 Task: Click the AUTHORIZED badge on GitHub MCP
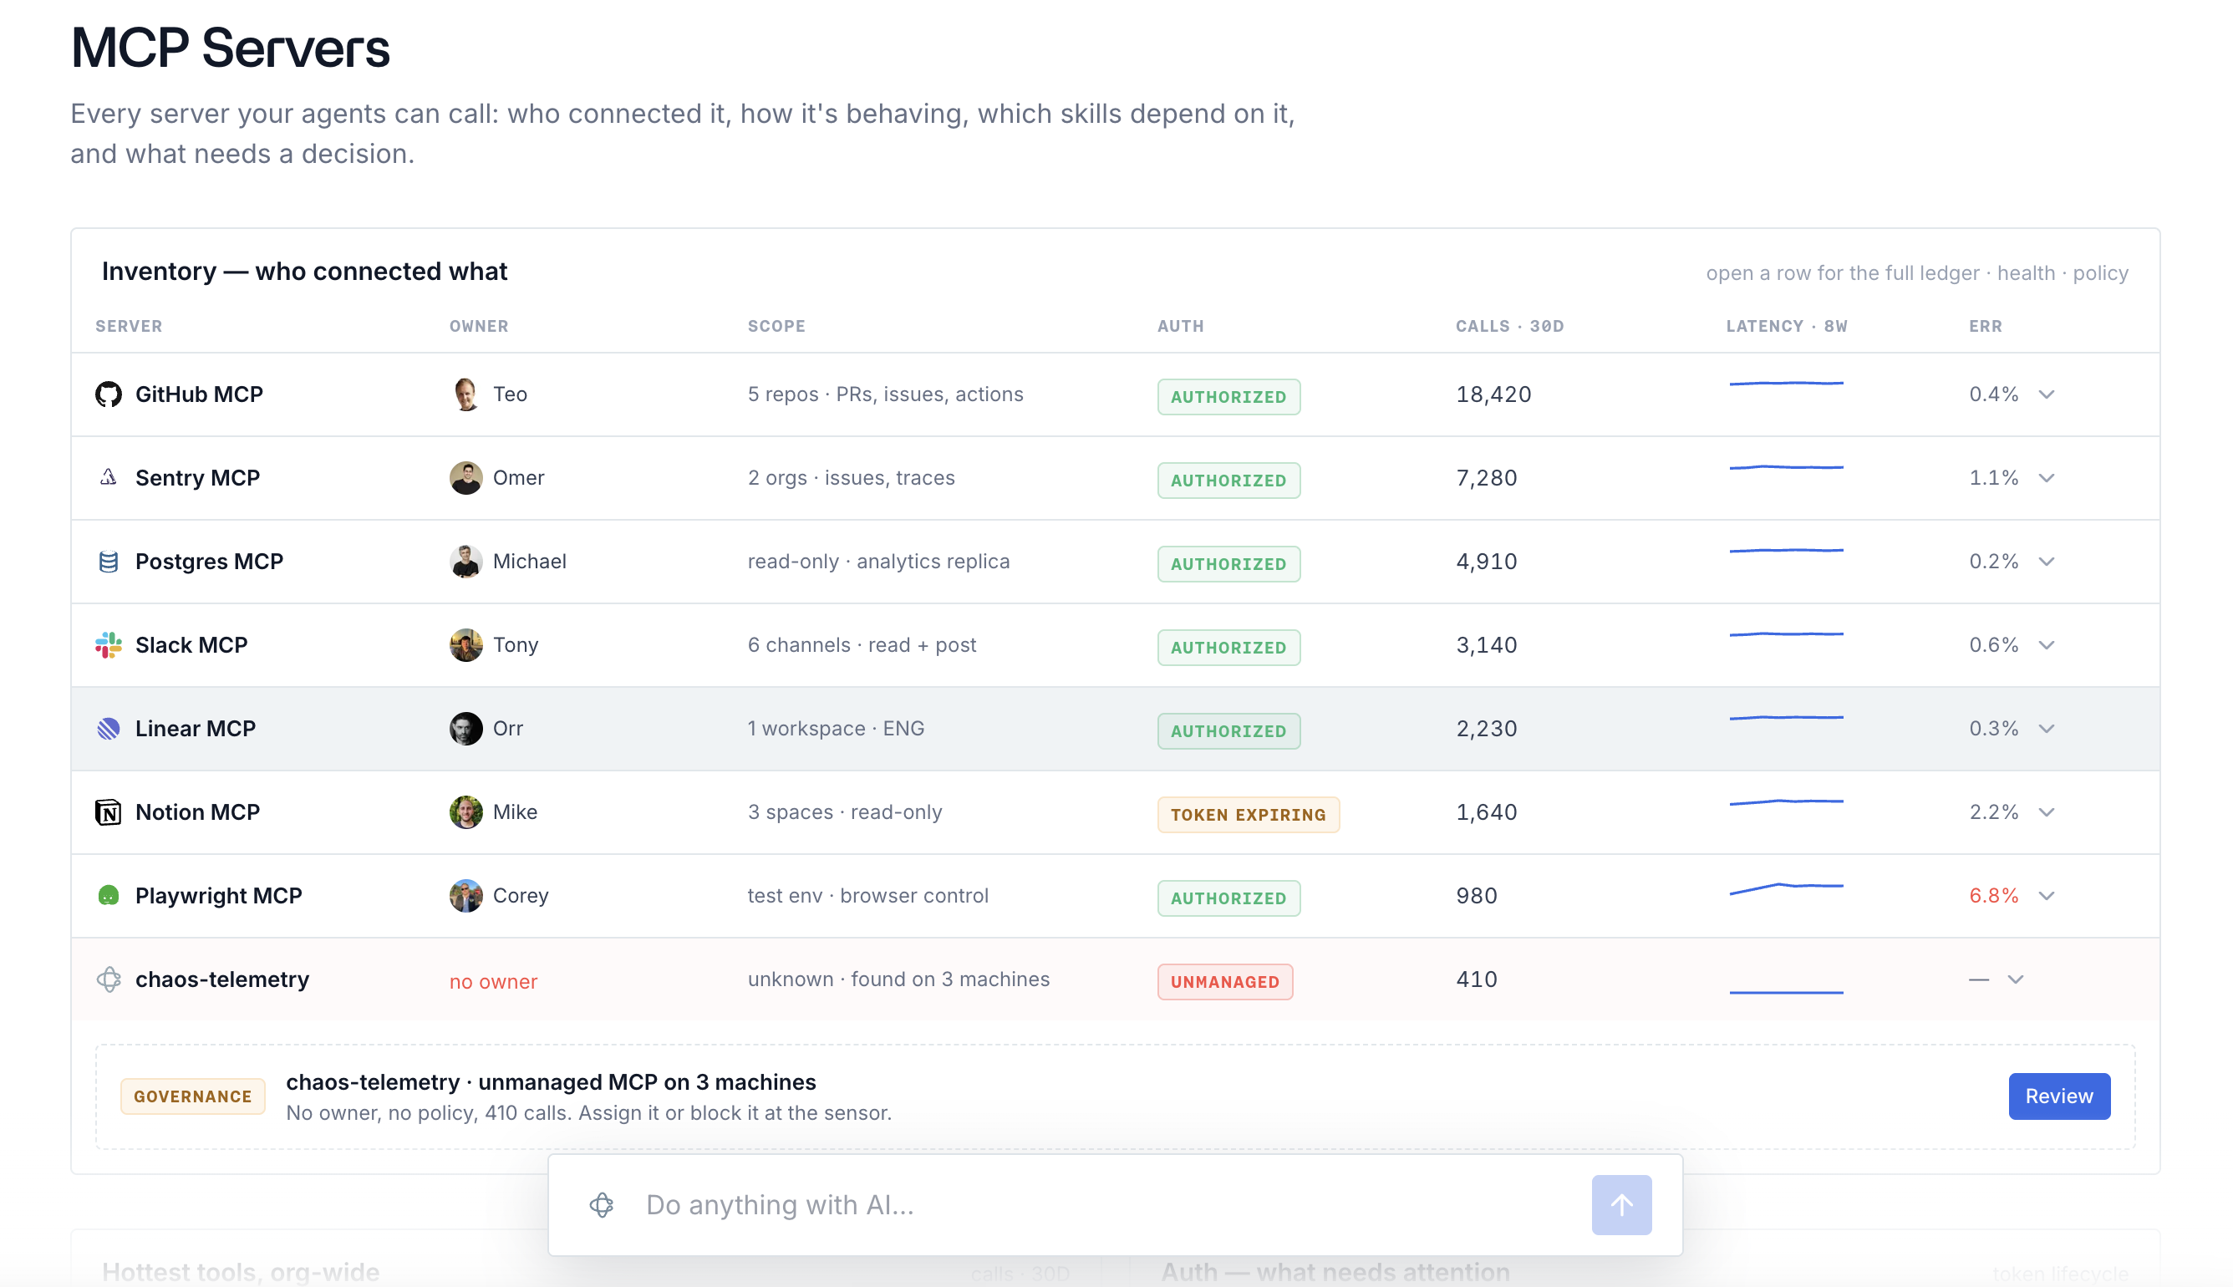(x=1228, y=397)
